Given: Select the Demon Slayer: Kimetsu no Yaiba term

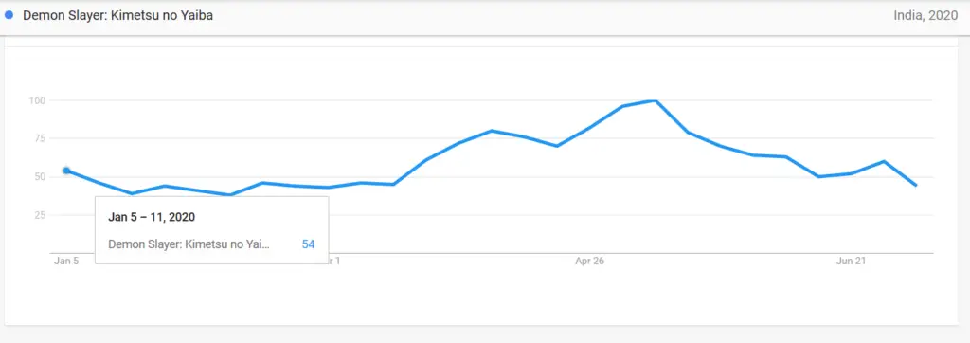Looking at the screenshot, I should point(118,16).
